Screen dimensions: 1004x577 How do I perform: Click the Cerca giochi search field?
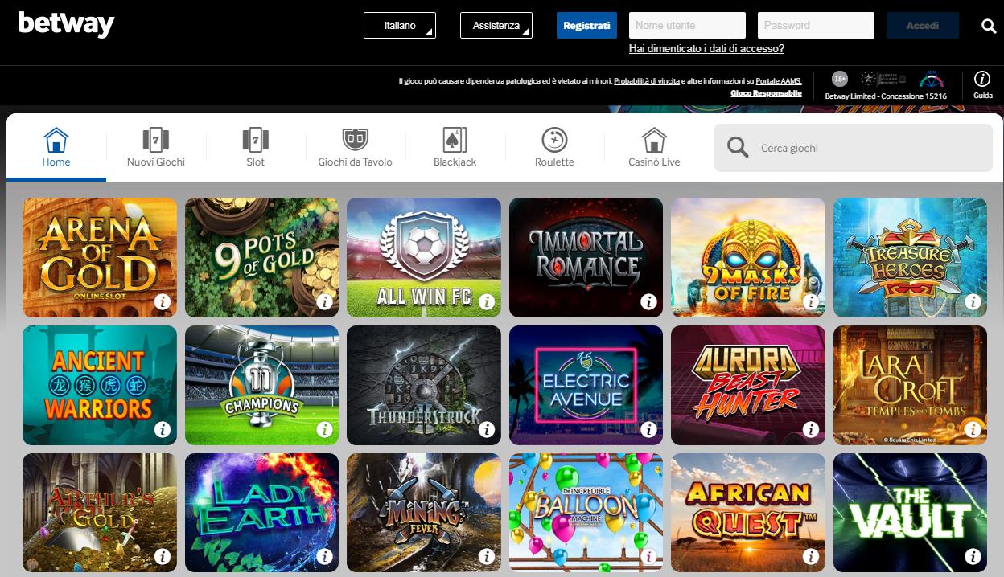coord(853,148)
